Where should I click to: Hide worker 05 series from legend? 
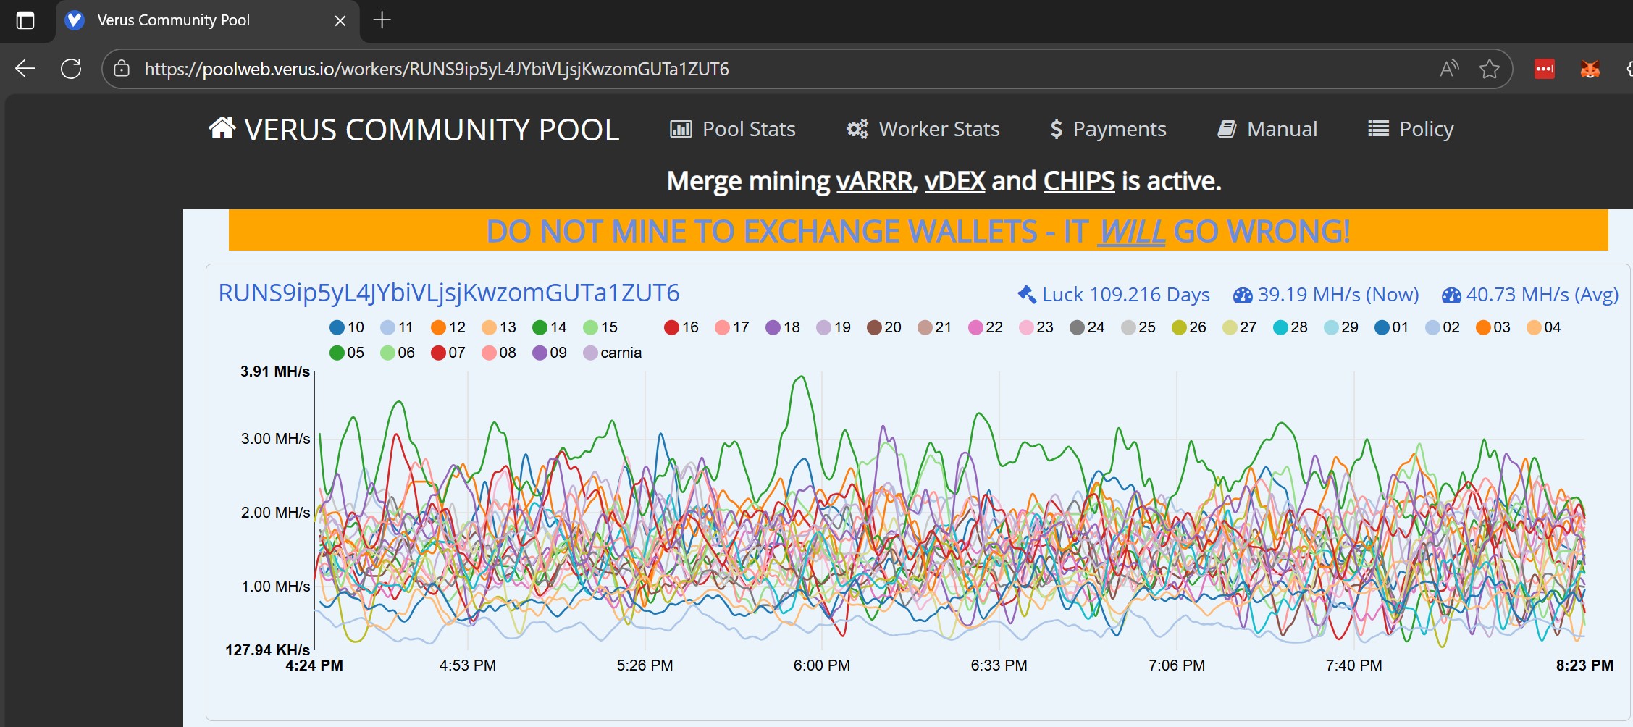coord(347,353)
